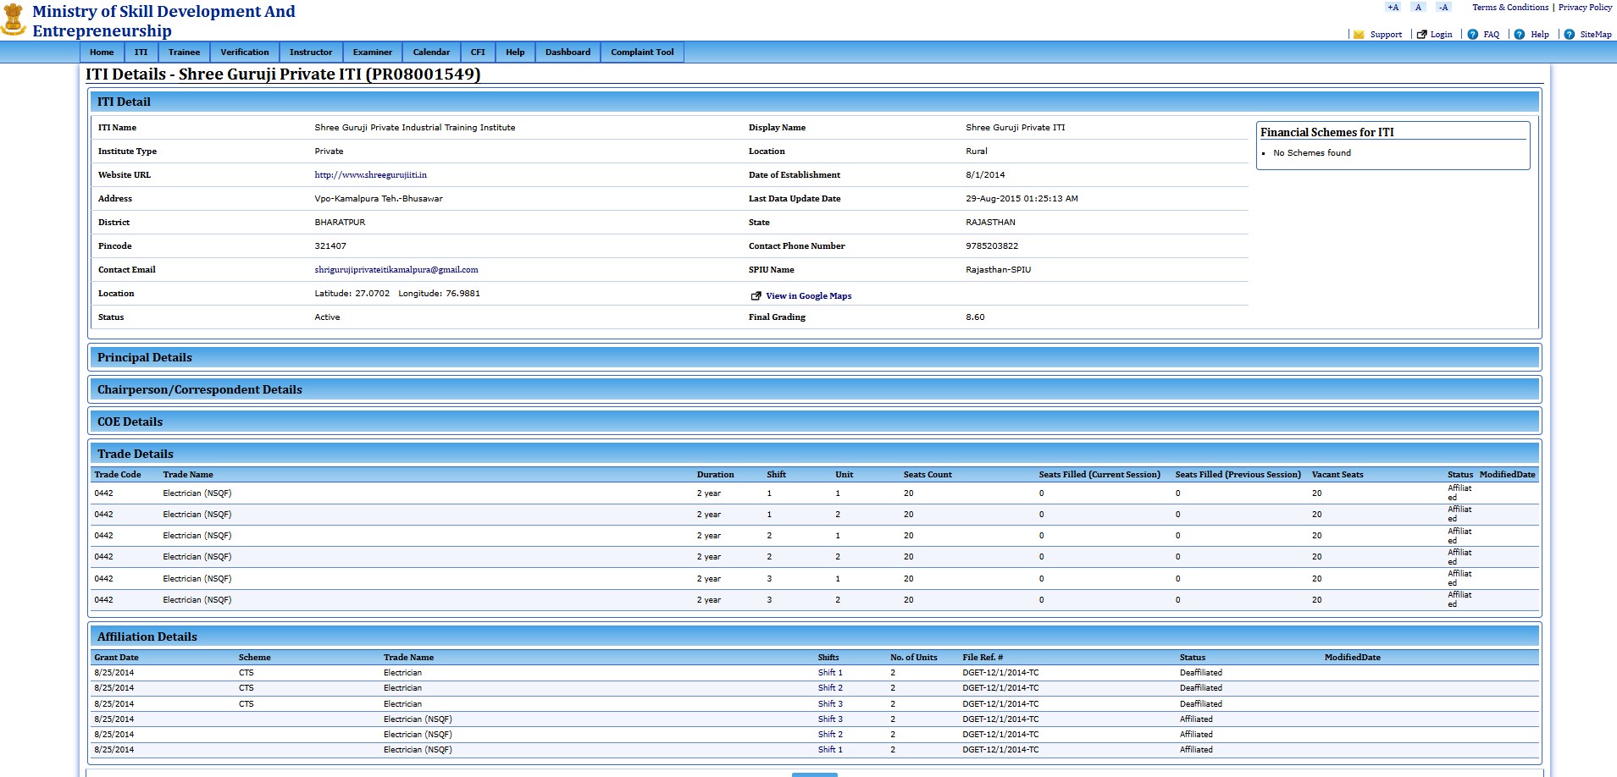Open the Privacy Policy link

[x=1585, y=8]
